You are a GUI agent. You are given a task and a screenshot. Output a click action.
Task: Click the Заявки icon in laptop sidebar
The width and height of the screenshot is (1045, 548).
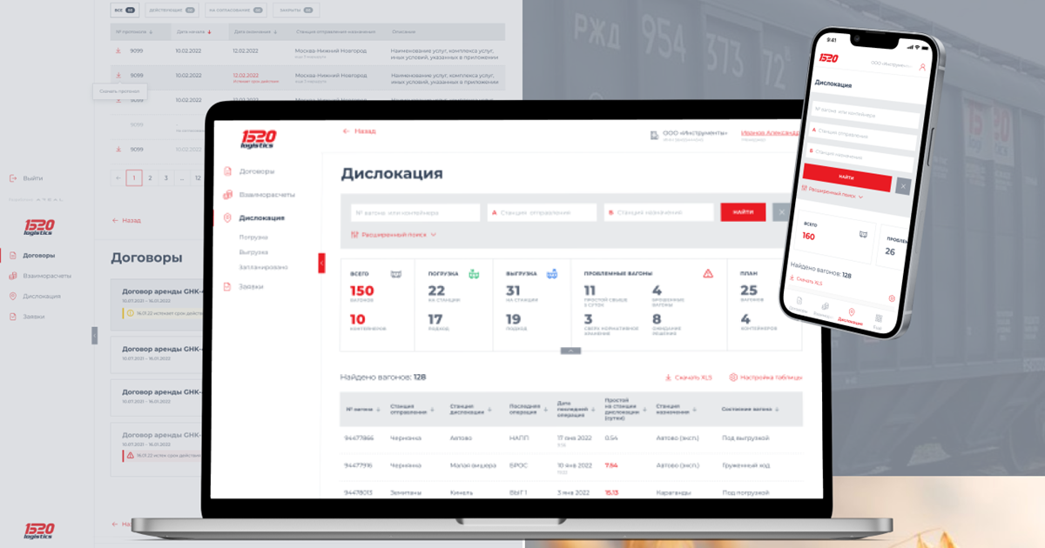tap(228, 286)
